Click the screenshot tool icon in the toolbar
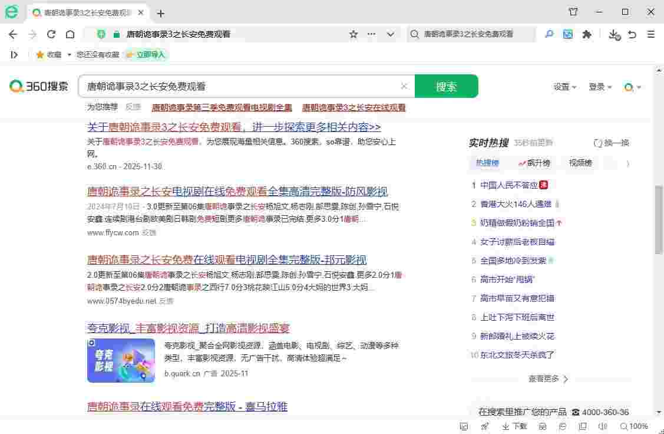 tap(568, 35)
